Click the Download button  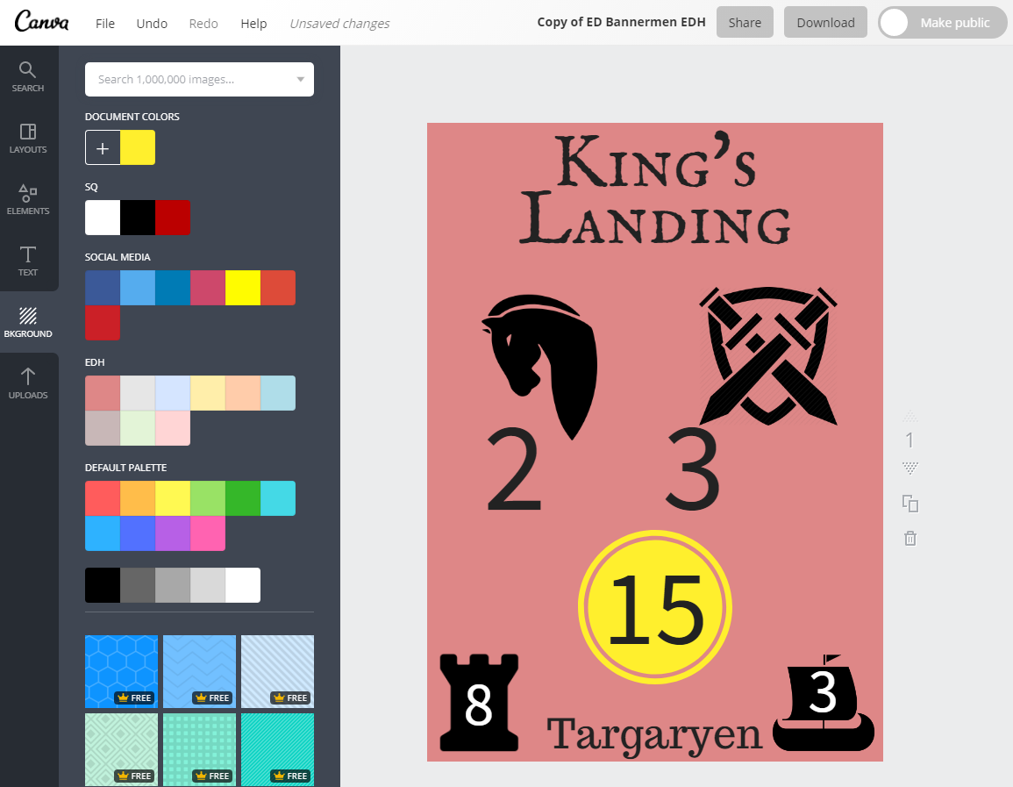[825, 23]
